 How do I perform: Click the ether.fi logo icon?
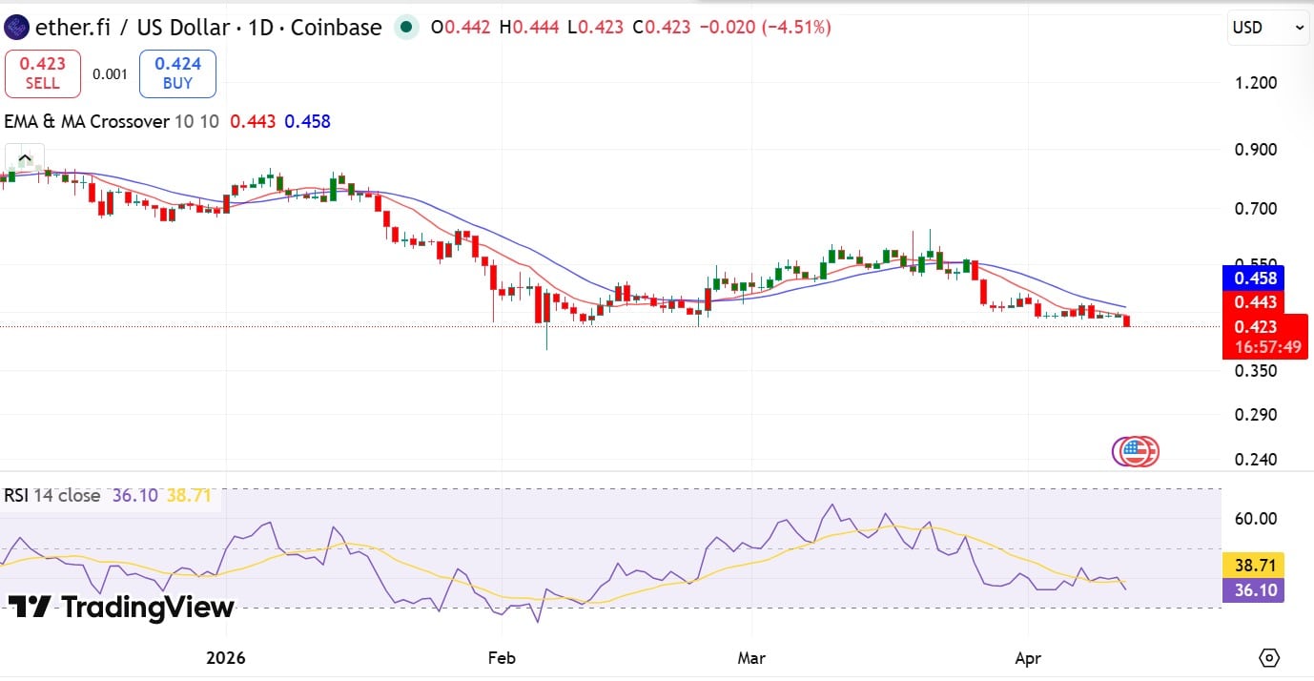(x=16, y=28)
